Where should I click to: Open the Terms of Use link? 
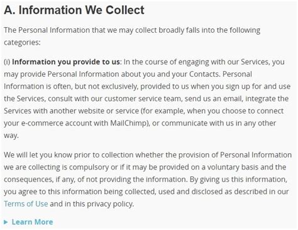pos(26,204)
